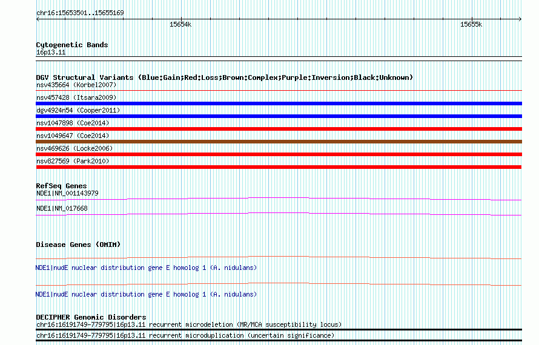Open variant dgv4924n54 (Cooper2011) label
This screenshot has width=539, height=345.
[x=78, y=110]
